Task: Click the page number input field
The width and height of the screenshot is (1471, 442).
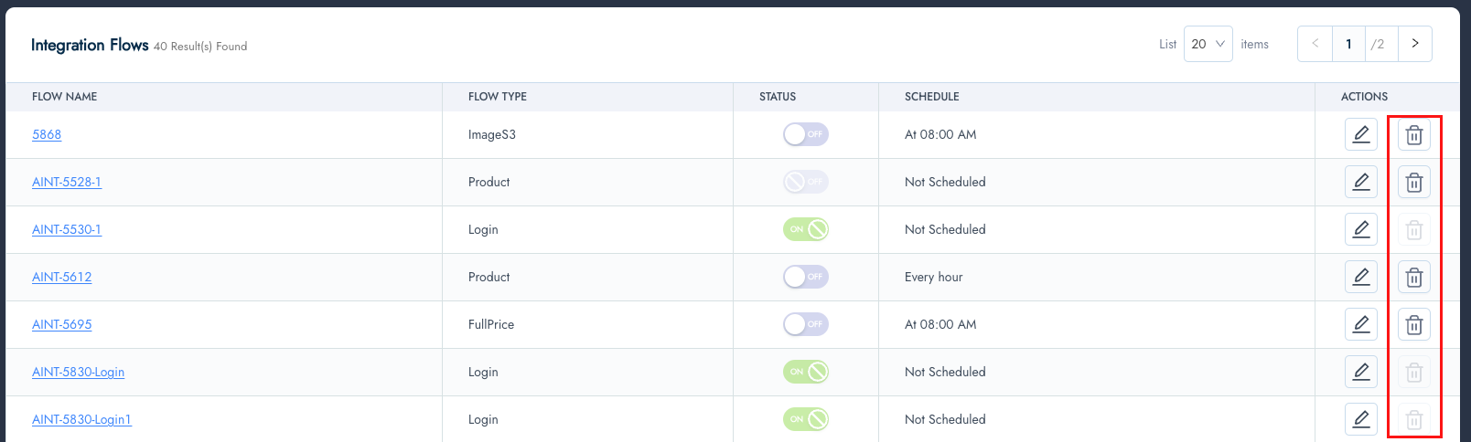Action: tap(1348, 44)
